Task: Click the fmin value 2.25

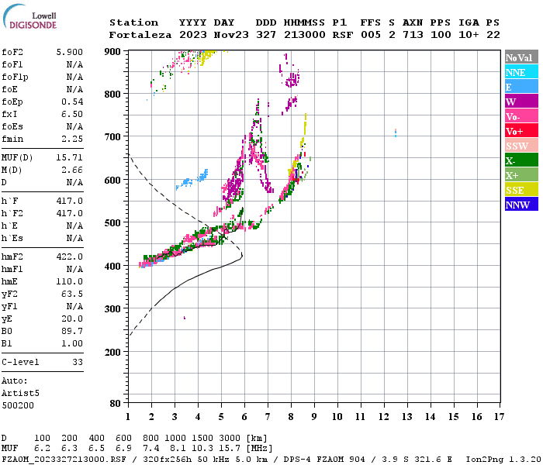Action: click(x=72, y=139)
